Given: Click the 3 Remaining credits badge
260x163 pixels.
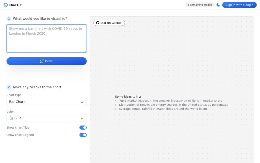Looking at the screenshot, I should 200,5.
